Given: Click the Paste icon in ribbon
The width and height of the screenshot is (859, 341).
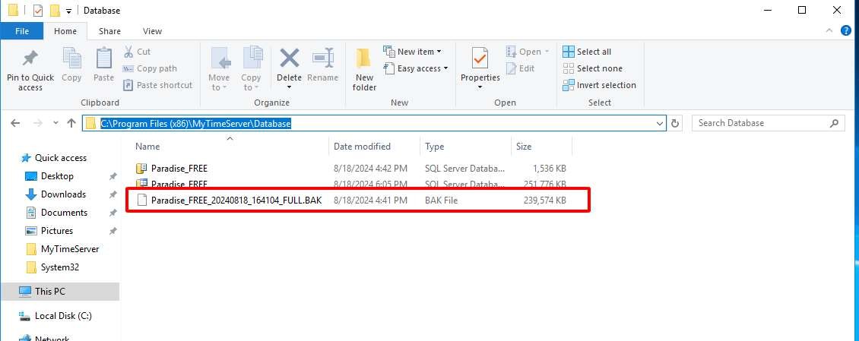Looking at the screenshot, I should click(x=103, y=59).
